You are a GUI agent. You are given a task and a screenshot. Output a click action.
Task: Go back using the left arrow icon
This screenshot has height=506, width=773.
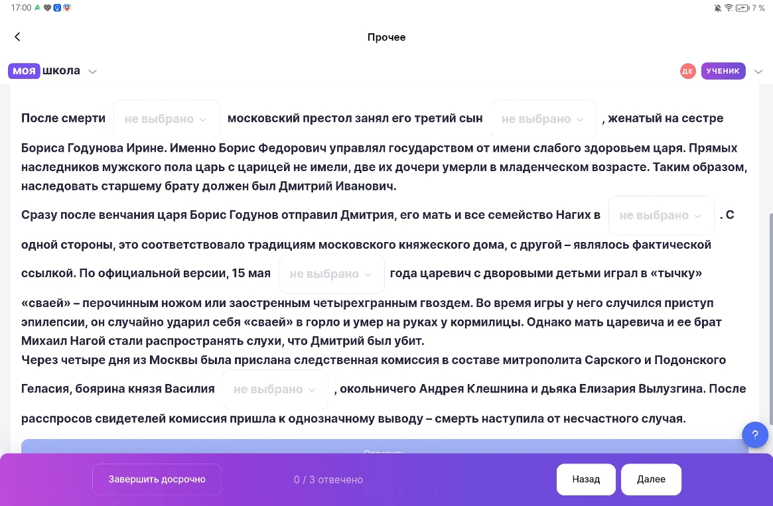(17, 37)
